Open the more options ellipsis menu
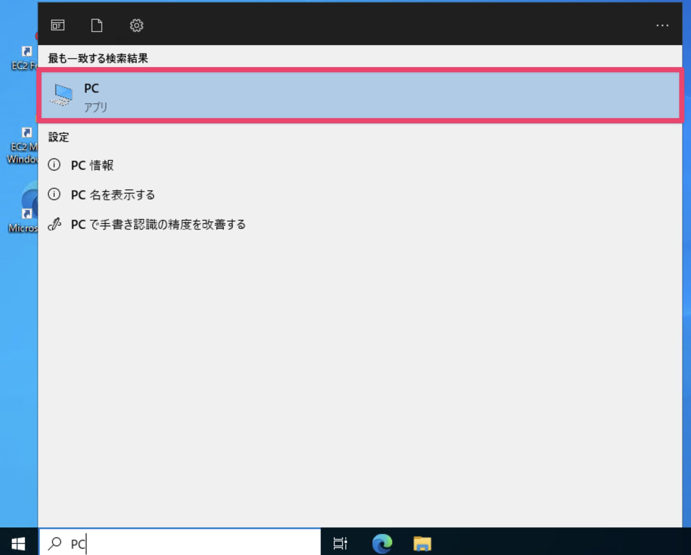The image size is (691, 555). point(662,26)
